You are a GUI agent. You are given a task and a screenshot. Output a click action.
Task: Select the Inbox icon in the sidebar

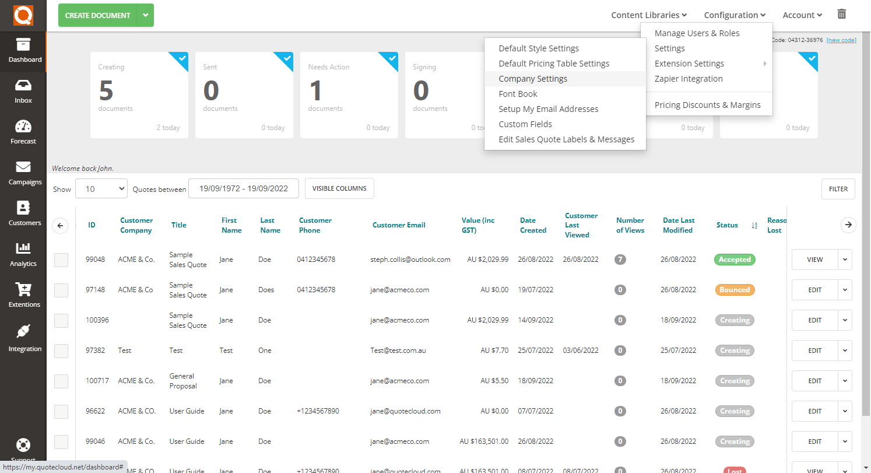click(23, 92)
